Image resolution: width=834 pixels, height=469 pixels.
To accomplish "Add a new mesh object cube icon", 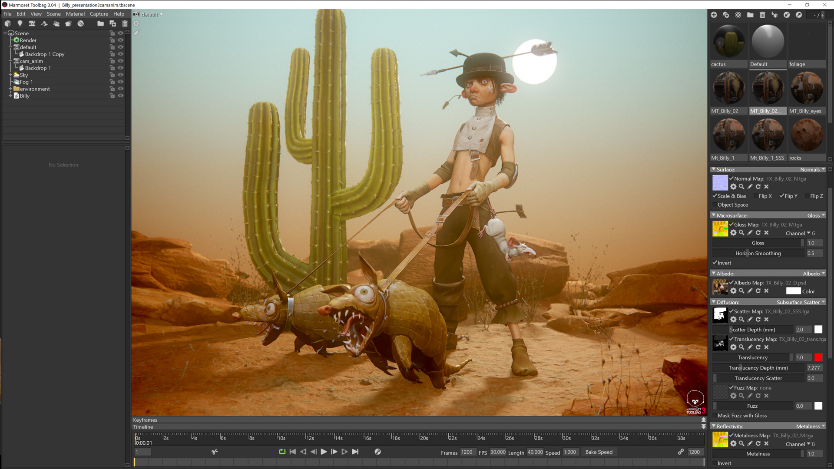I will 7,23.
